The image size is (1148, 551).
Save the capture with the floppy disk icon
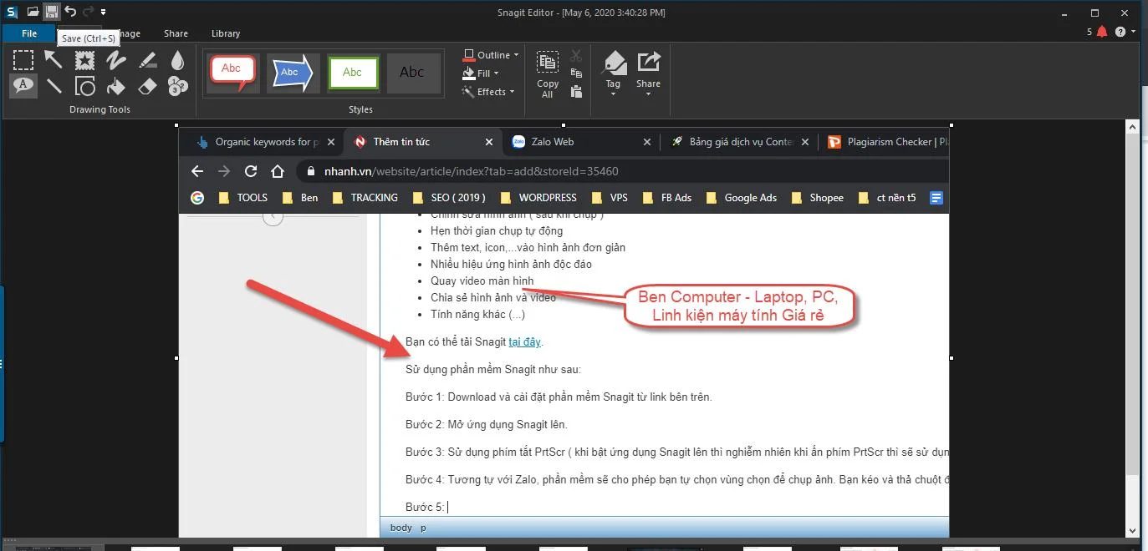click(x=52, y=12)
